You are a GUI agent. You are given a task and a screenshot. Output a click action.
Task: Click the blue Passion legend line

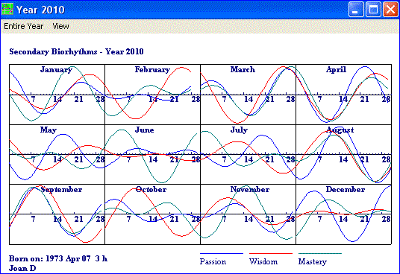[x=222, y=253]
